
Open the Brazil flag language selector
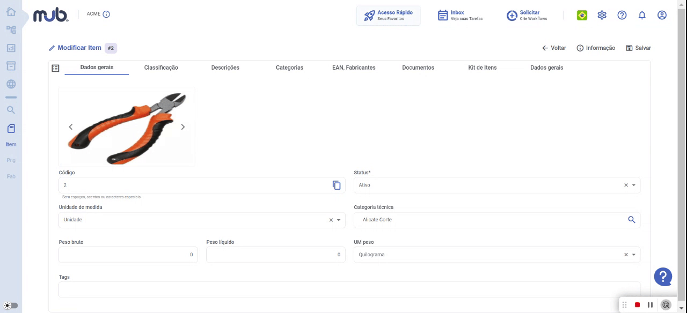tap(582, 15)
